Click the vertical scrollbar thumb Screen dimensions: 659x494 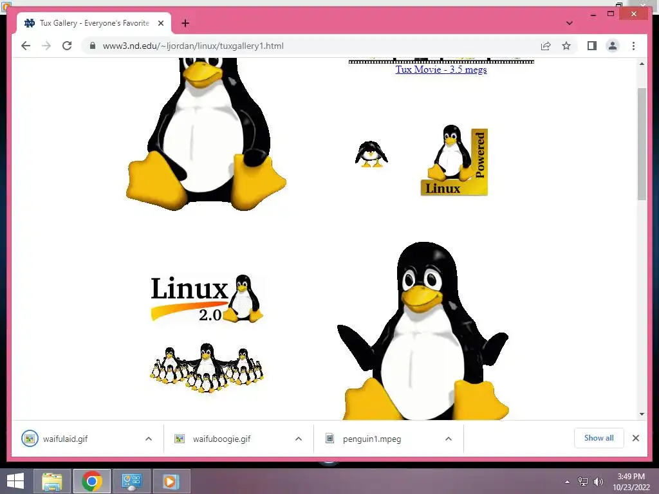tap(642, 144)
